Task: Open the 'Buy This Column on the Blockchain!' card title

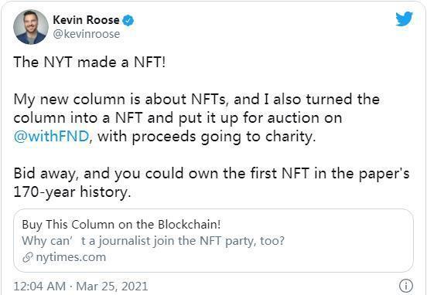Action: [121, 225]
